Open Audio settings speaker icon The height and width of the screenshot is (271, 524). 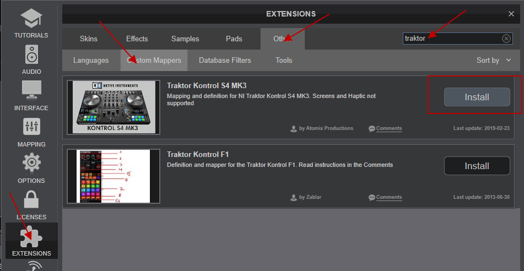tap(31, 55)
